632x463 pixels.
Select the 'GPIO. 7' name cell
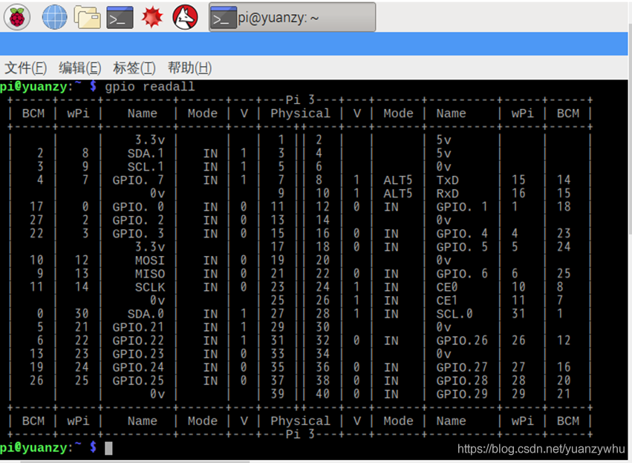[x=138, y=180]
